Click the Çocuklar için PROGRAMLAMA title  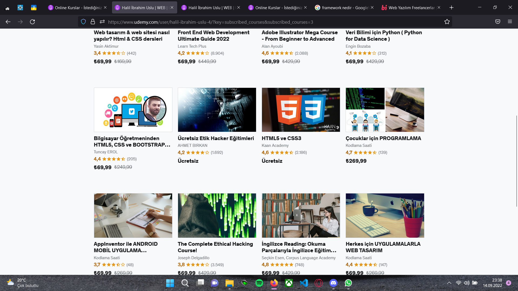pyautogui.click(x=383, y=138)
